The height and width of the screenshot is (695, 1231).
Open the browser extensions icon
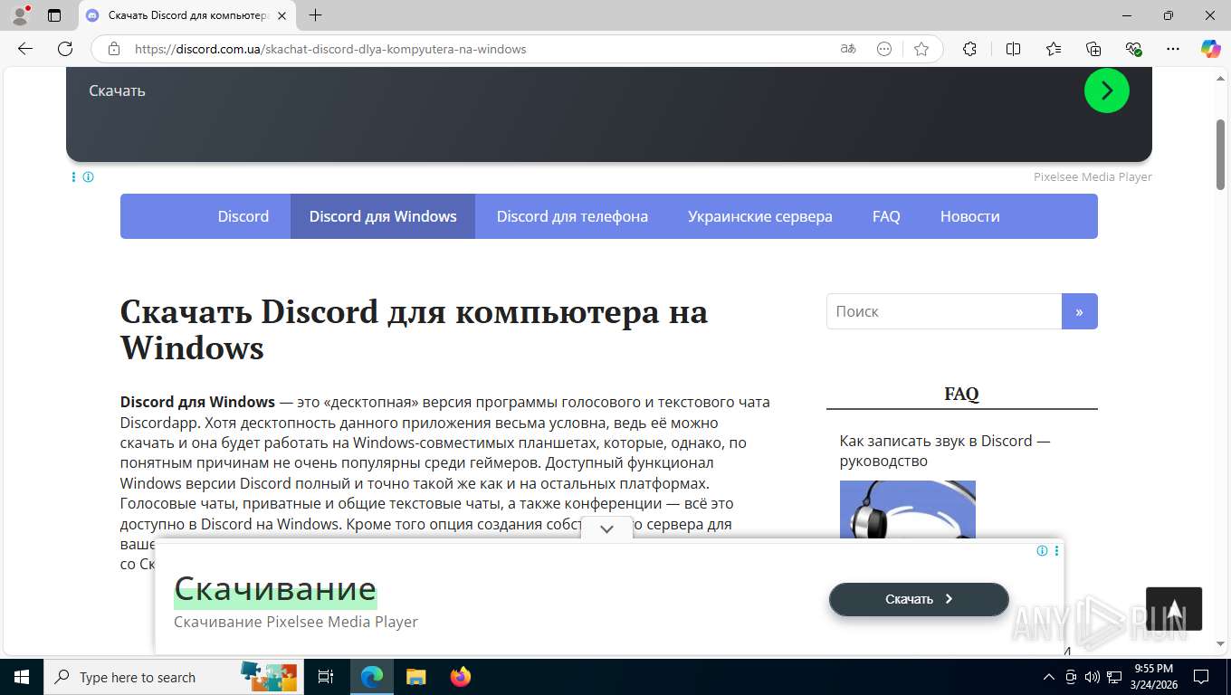click(969, 49)
